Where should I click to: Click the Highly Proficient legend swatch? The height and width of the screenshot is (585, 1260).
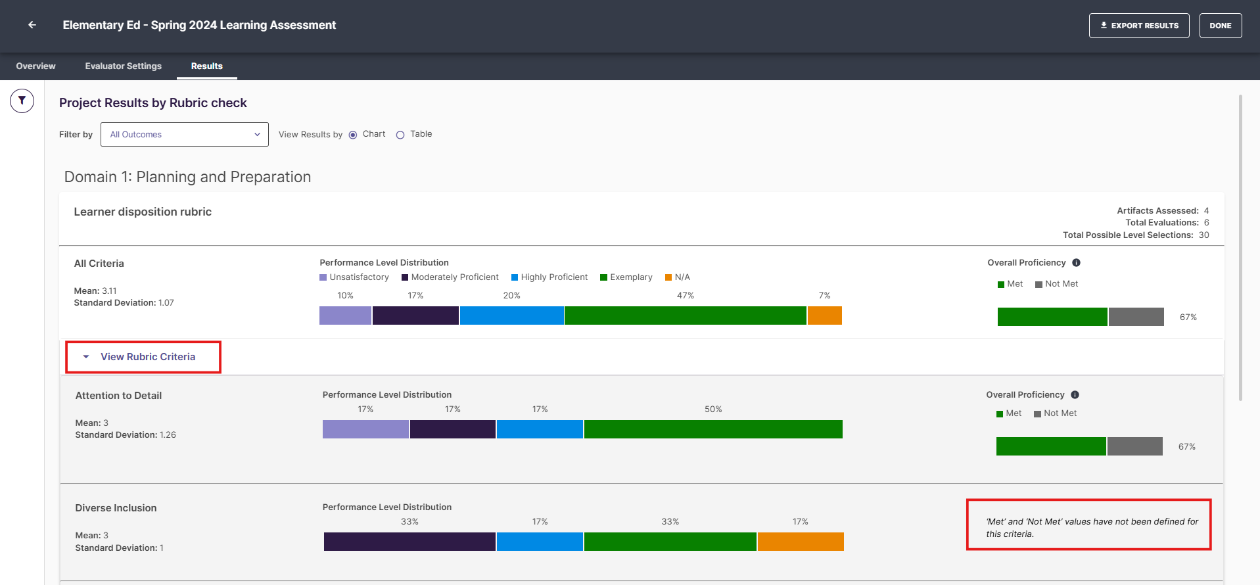(515, 277)
